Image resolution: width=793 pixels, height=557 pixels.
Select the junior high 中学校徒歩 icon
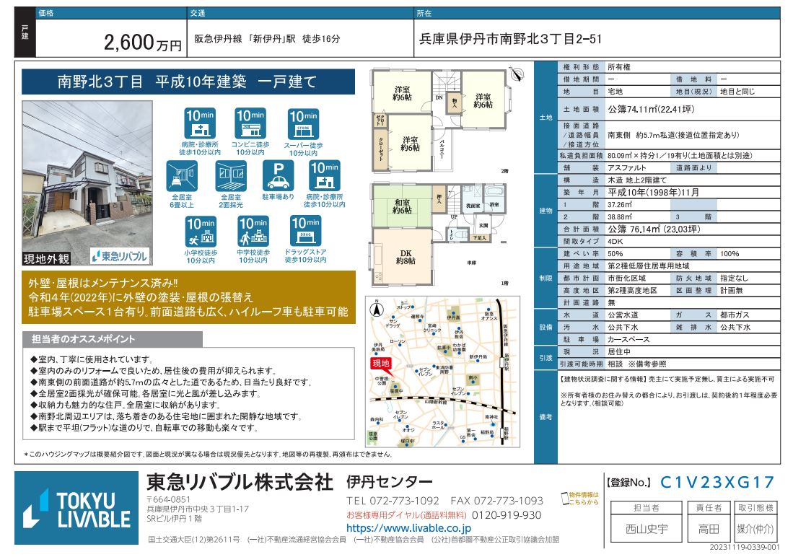pos(253,232)
